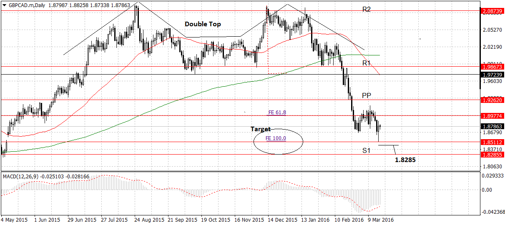Click the 1.89774 red price tag
505x225 pixels.
[492, 116]
